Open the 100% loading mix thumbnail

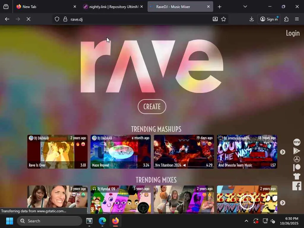click(x=247, y=200)
